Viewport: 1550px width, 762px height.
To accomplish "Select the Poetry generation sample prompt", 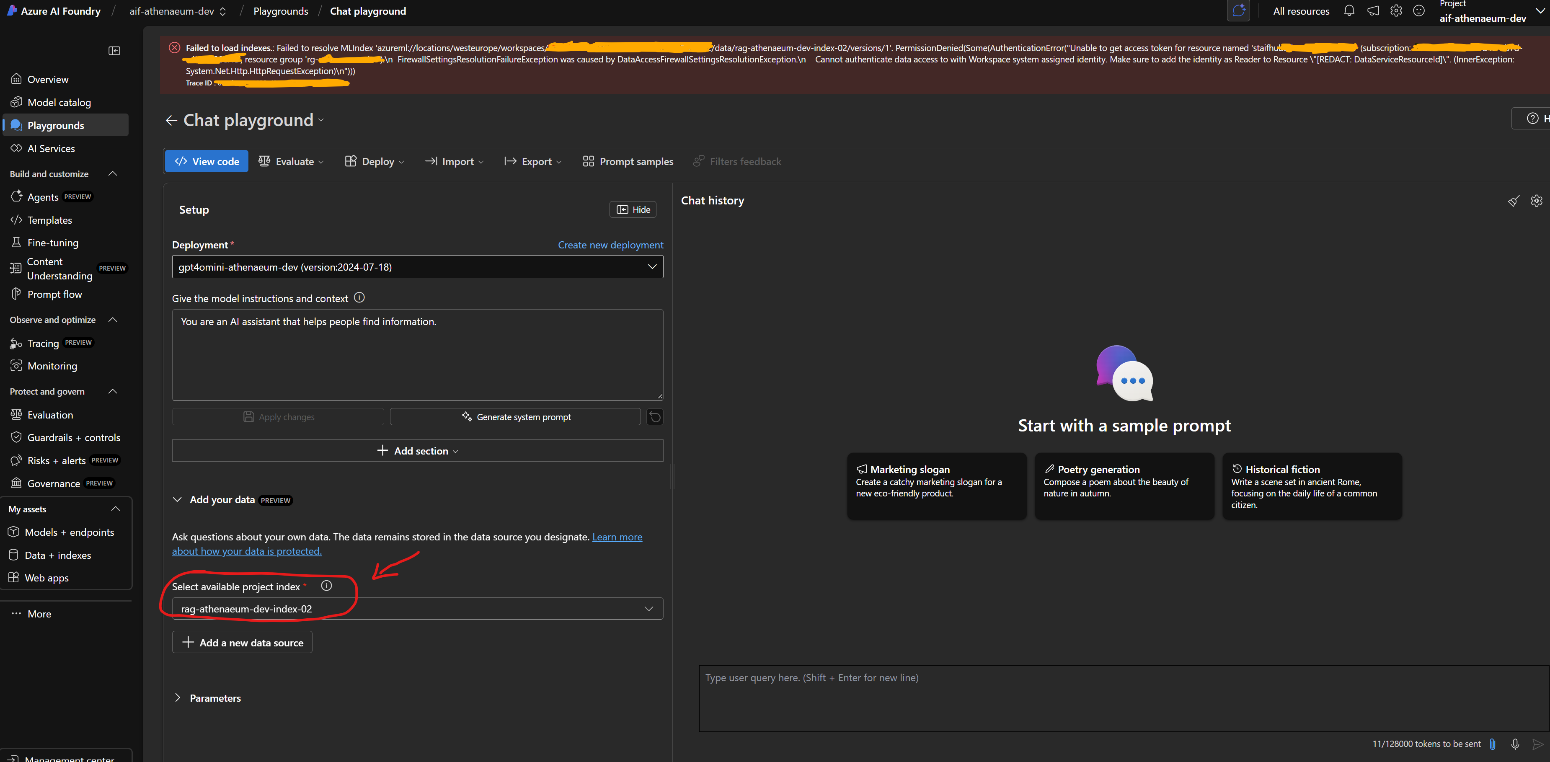I will pos(1124,486).
